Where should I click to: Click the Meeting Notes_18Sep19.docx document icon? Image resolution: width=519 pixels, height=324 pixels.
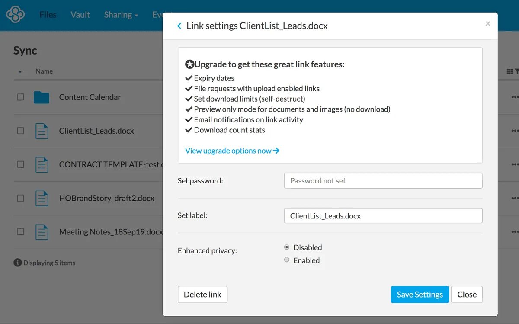click(42, 232)
